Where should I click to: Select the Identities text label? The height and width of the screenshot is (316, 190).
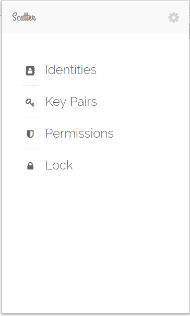(71, 70)
